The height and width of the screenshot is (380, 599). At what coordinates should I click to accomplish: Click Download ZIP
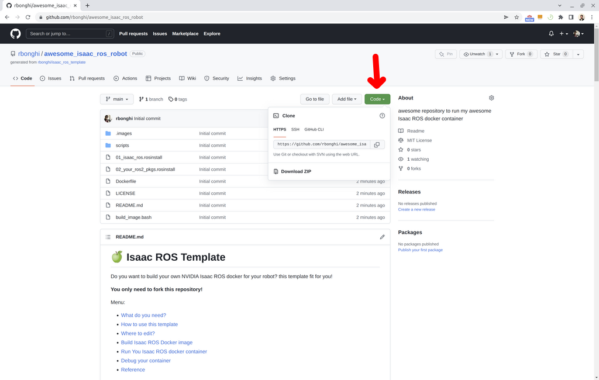292,171
